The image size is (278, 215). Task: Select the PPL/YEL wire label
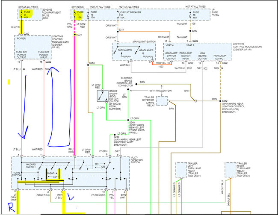112,196
